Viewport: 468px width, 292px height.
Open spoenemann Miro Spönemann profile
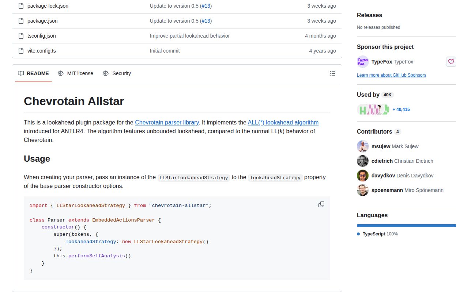[x=407, y=190]
